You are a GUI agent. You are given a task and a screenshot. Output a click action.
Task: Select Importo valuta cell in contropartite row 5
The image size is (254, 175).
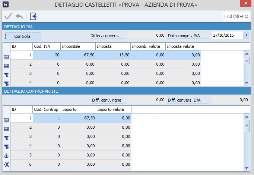(x=114, y=155)
